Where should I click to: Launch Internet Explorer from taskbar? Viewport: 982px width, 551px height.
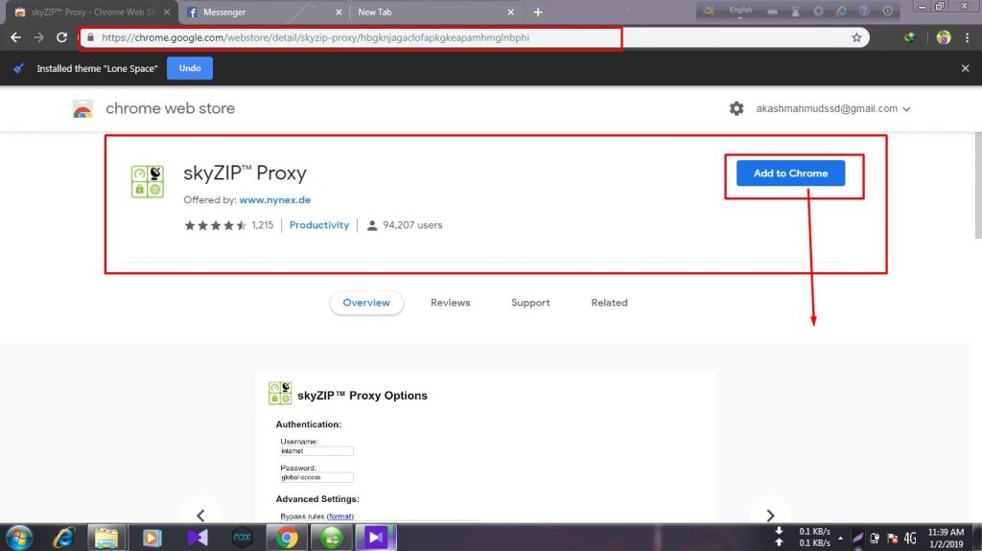[64, 538]
